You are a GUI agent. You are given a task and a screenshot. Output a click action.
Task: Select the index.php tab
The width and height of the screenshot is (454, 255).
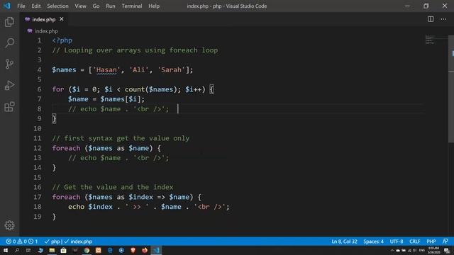[x=43, y=19]
